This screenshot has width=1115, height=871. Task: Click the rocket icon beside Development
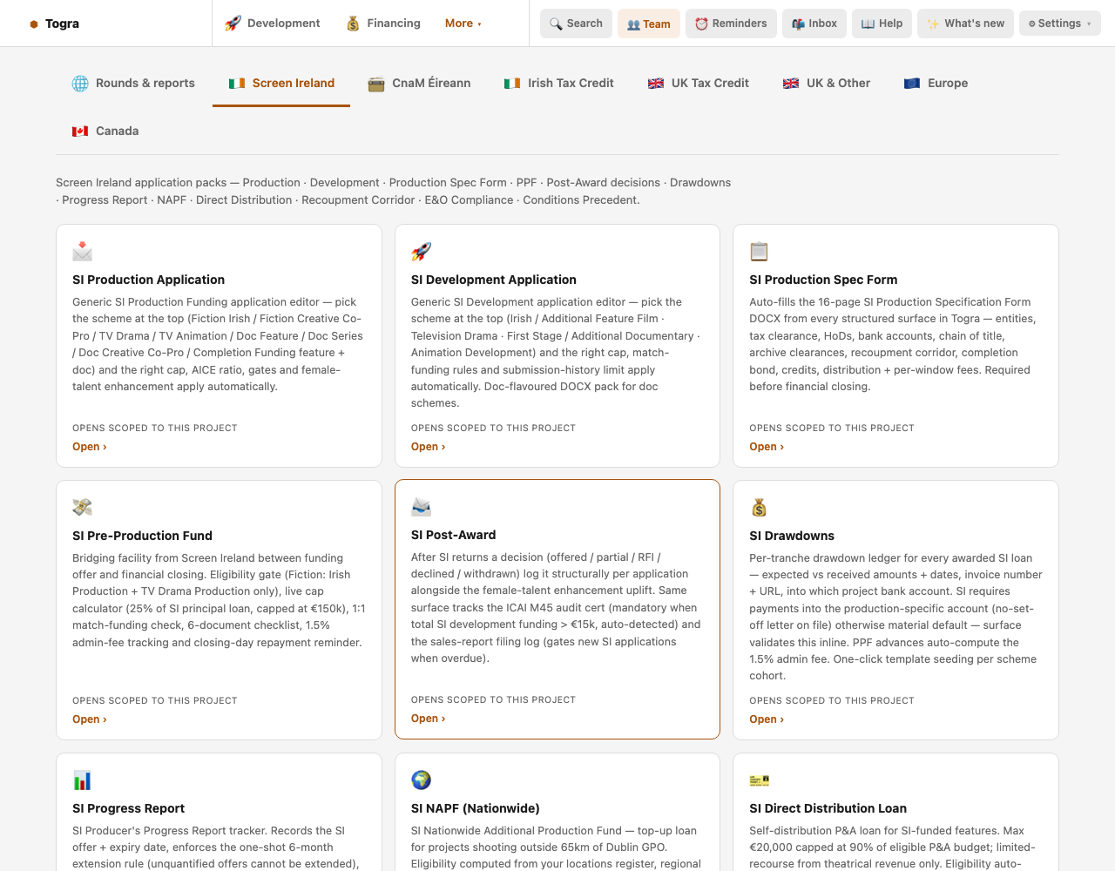233,24
